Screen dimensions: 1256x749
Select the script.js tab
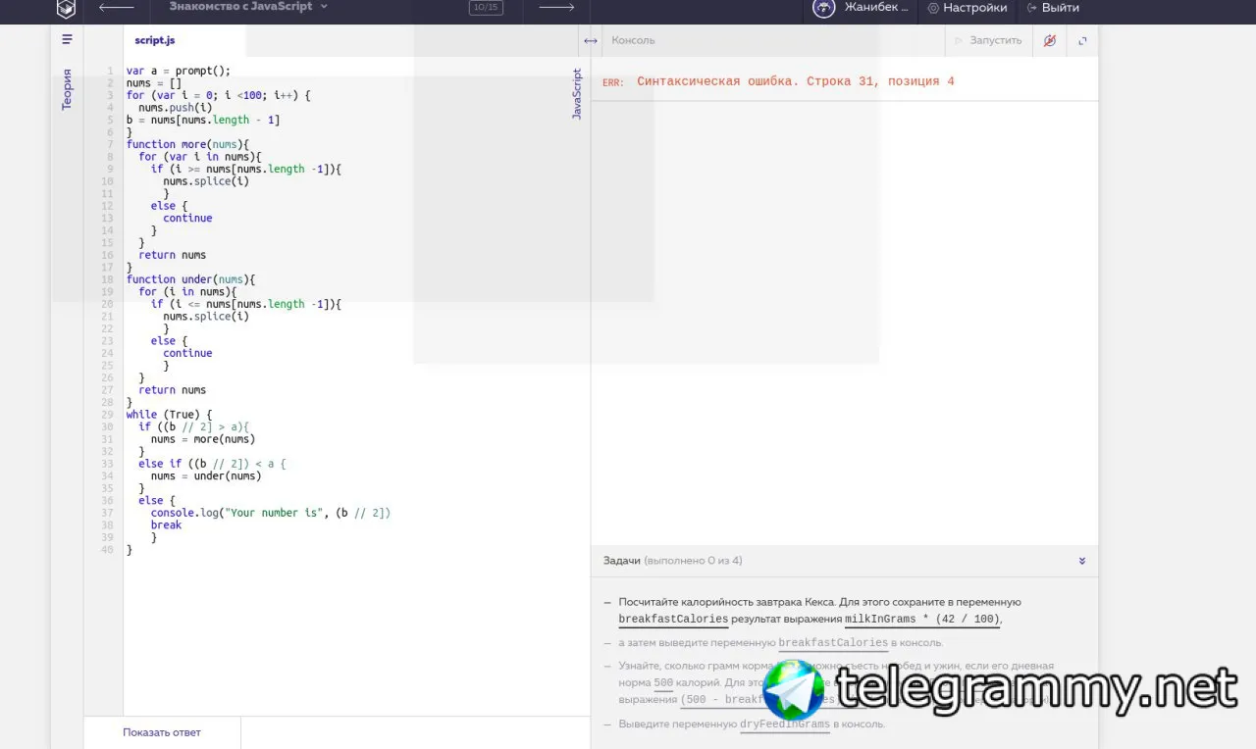tap(155, 41)
